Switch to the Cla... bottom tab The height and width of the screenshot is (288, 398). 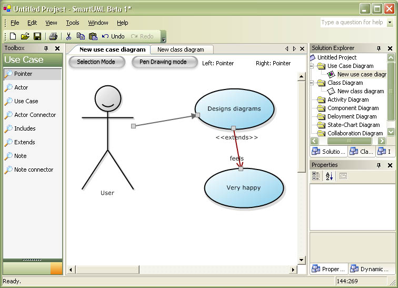tap(362, 152)
